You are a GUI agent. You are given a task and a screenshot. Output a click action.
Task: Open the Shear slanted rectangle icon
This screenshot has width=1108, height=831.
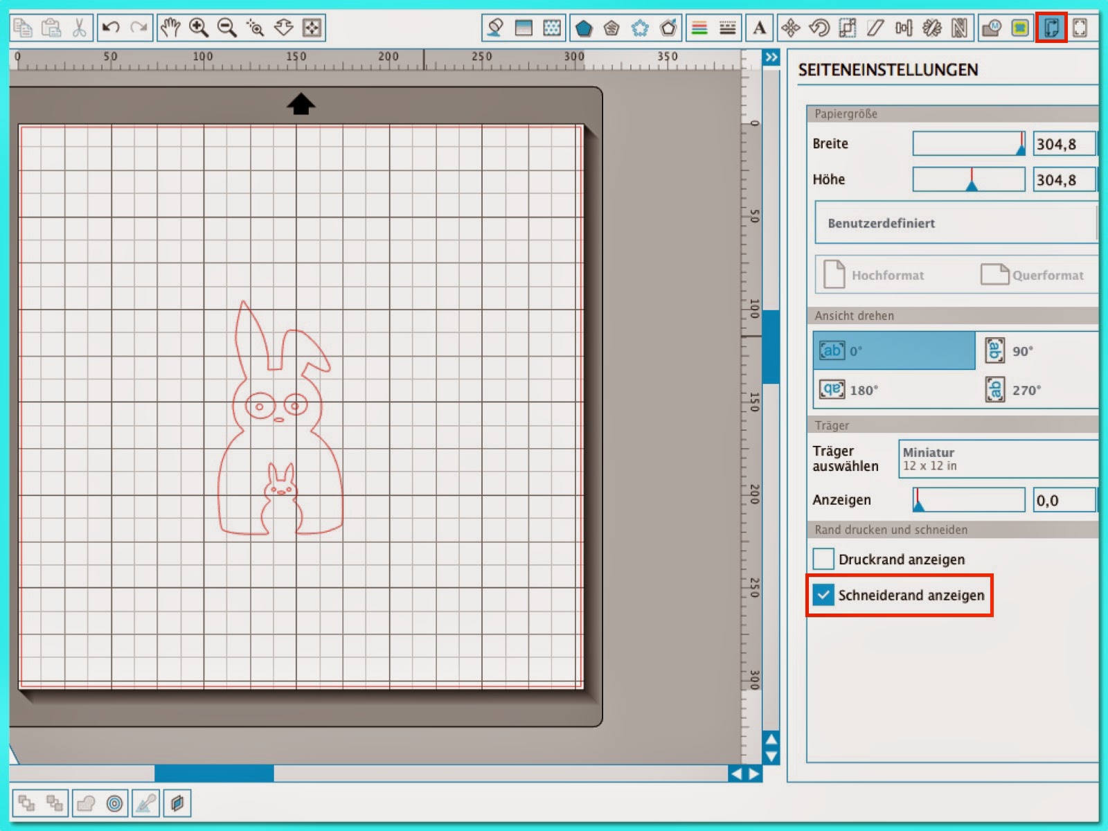875,28
